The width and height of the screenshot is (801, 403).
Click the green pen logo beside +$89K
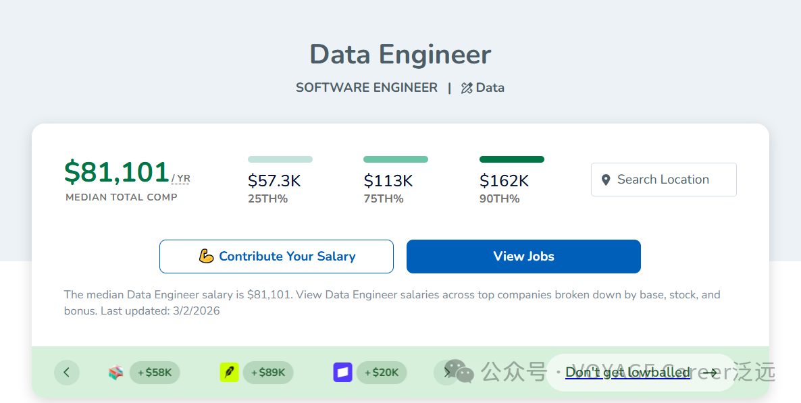(230, 372)
